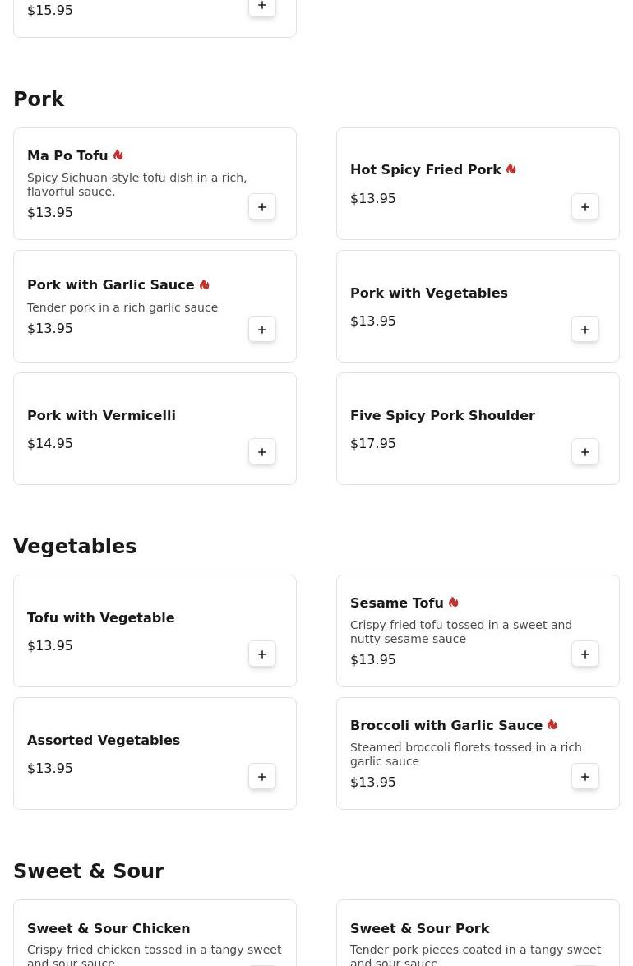The height and width of the screenshot is (966, 633).
Task: Select the Sweet & Sour Chicken item
Action: point(109,928)
